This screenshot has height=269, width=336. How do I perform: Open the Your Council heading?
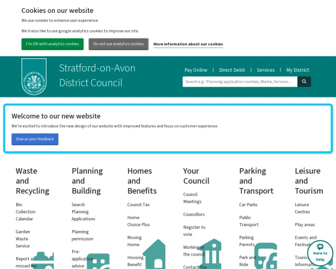coord(197,176)
